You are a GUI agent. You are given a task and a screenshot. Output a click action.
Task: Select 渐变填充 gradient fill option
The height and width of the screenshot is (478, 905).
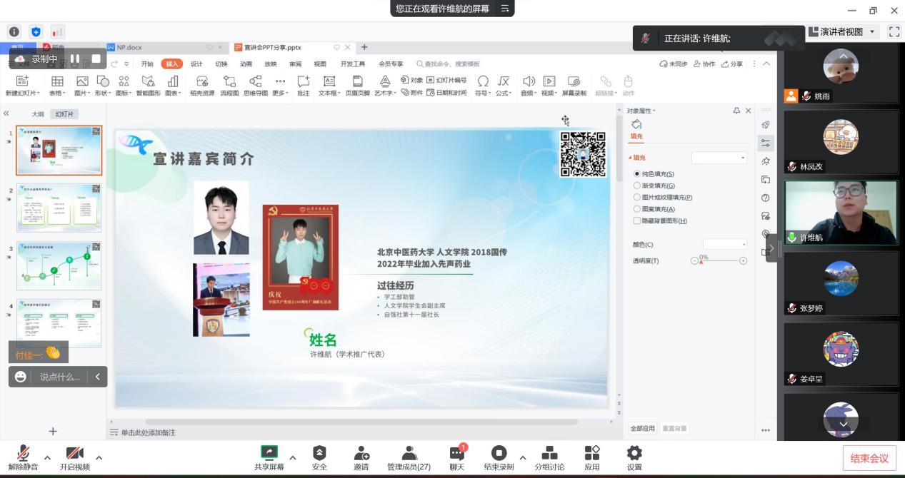click(x=637, y=185)
